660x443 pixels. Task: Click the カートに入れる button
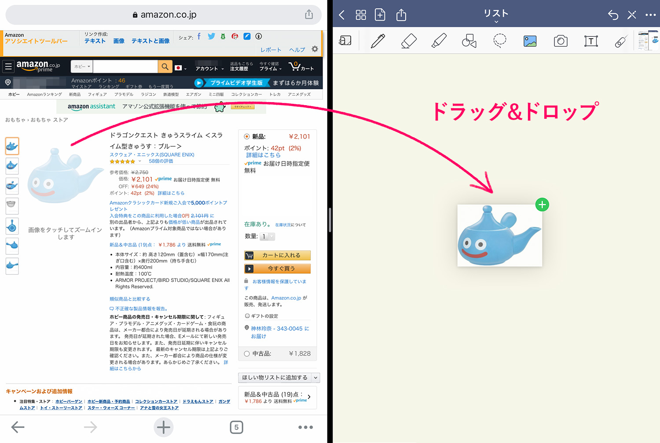(x=278, y=255)
